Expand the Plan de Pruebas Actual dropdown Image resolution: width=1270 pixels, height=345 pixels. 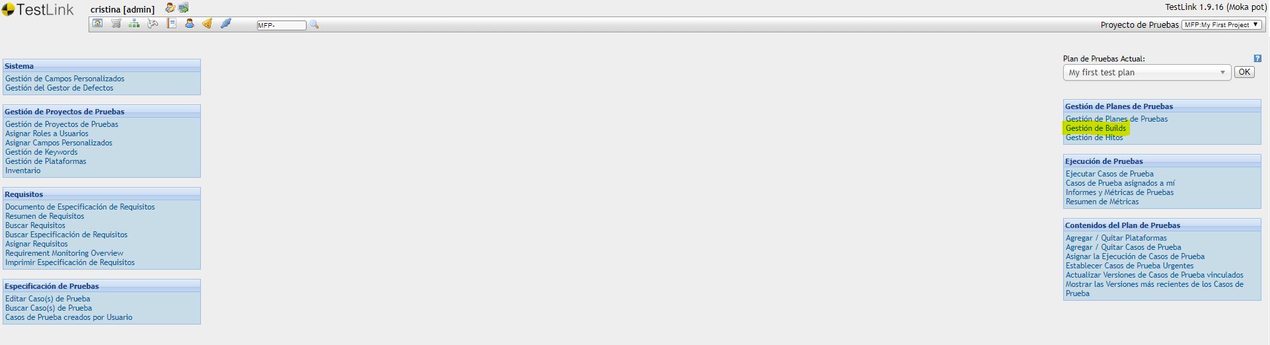pos(1147,73)
